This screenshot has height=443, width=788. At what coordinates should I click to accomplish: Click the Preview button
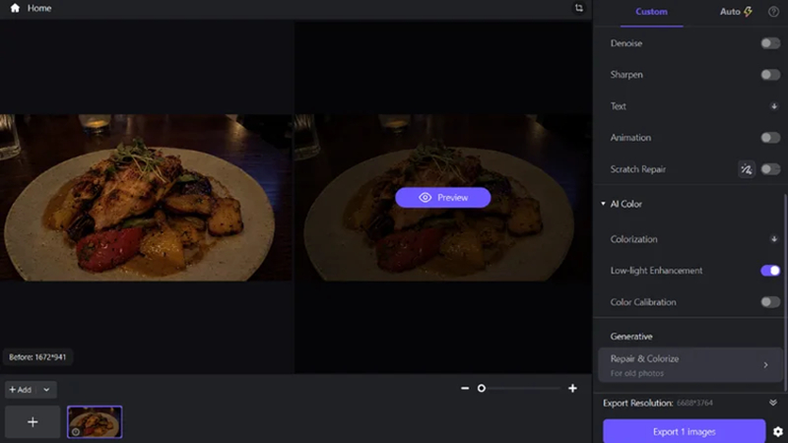coord(442,198)
